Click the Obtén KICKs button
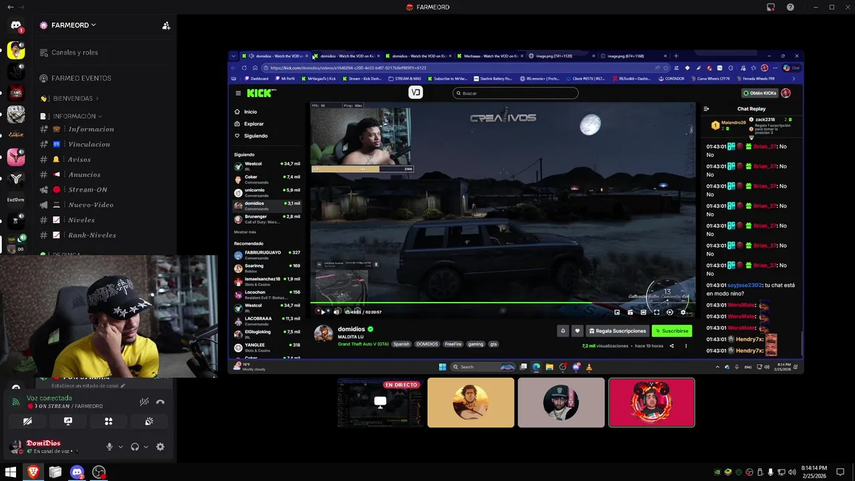Viewport: 855px width, 481px height. [x=759, y=94]
